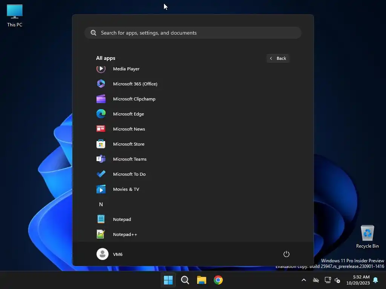This screenshot has height=289, width=386.
Task: Click the Windows Start button
Action: pyautogui.click(x=168, y=280)
